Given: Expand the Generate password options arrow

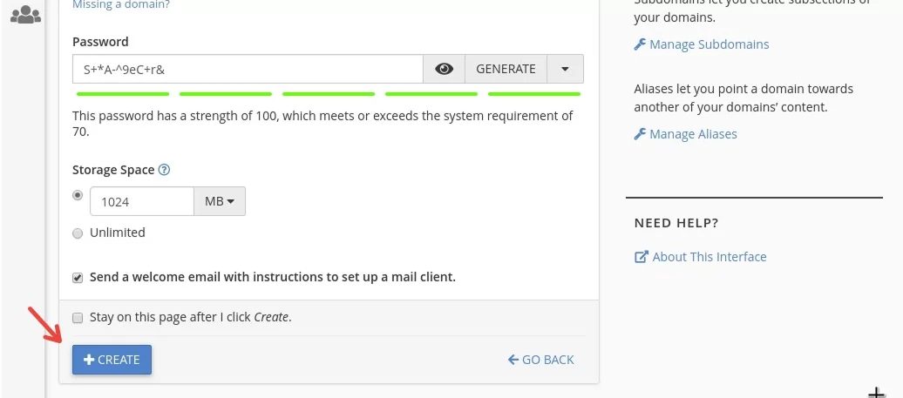Looking at the screenshot, I should pyautogui.click(x=565, y=69).
